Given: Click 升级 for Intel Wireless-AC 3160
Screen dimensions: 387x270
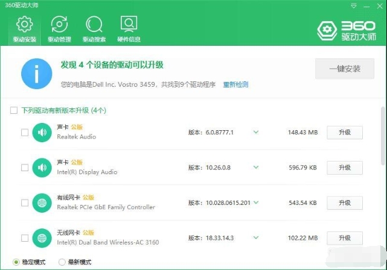Looking at the screenshot, I should pos(345,238).
